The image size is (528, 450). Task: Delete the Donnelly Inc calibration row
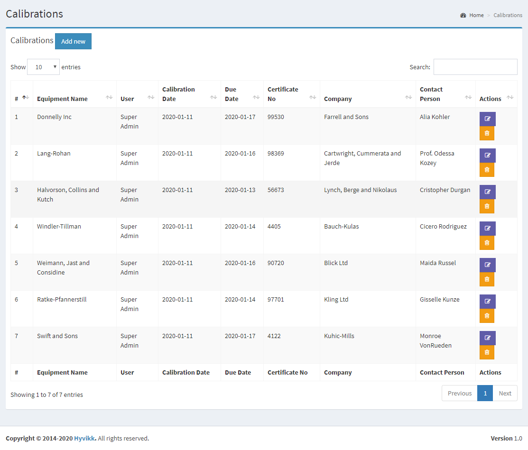coord(487,133)
